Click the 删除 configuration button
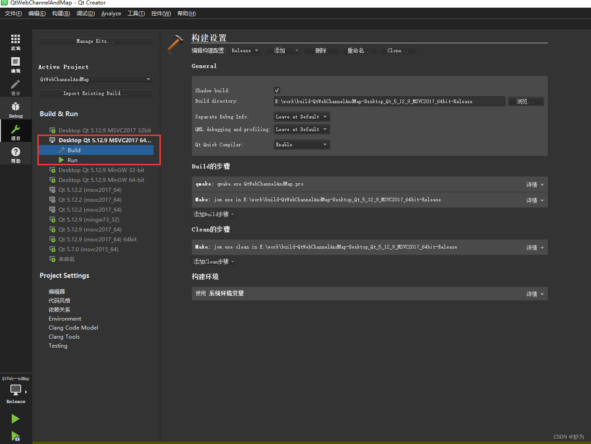The image size is (591, 444). point(321,50)
